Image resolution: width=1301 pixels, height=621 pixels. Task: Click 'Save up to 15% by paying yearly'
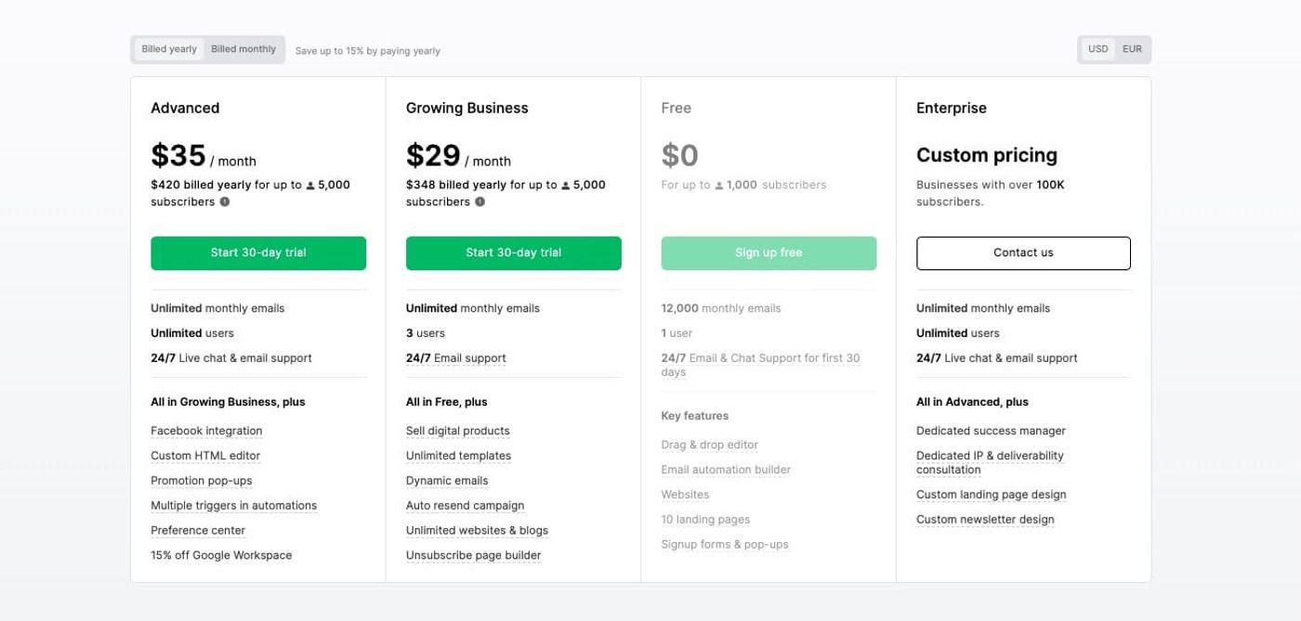pos(368,51)
